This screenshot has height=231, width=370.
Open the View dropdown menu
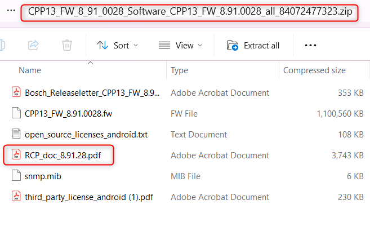[x=180, y=45]
